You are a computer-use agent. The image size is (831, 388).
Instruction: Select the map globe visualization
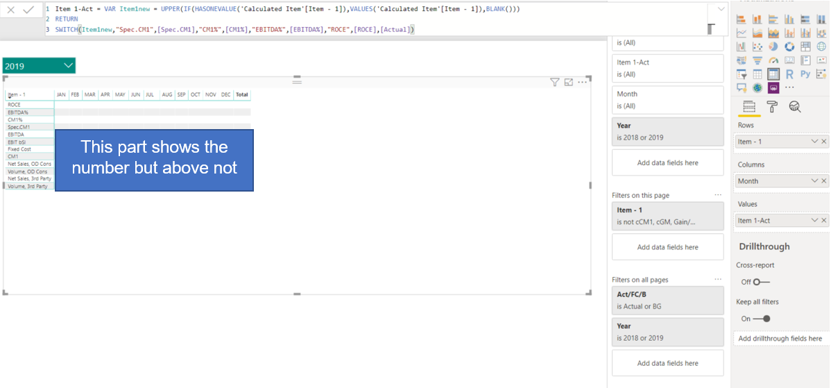click(821, 47)
